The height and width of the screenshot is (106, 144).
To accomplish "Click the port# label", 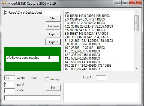I will 20,84.
